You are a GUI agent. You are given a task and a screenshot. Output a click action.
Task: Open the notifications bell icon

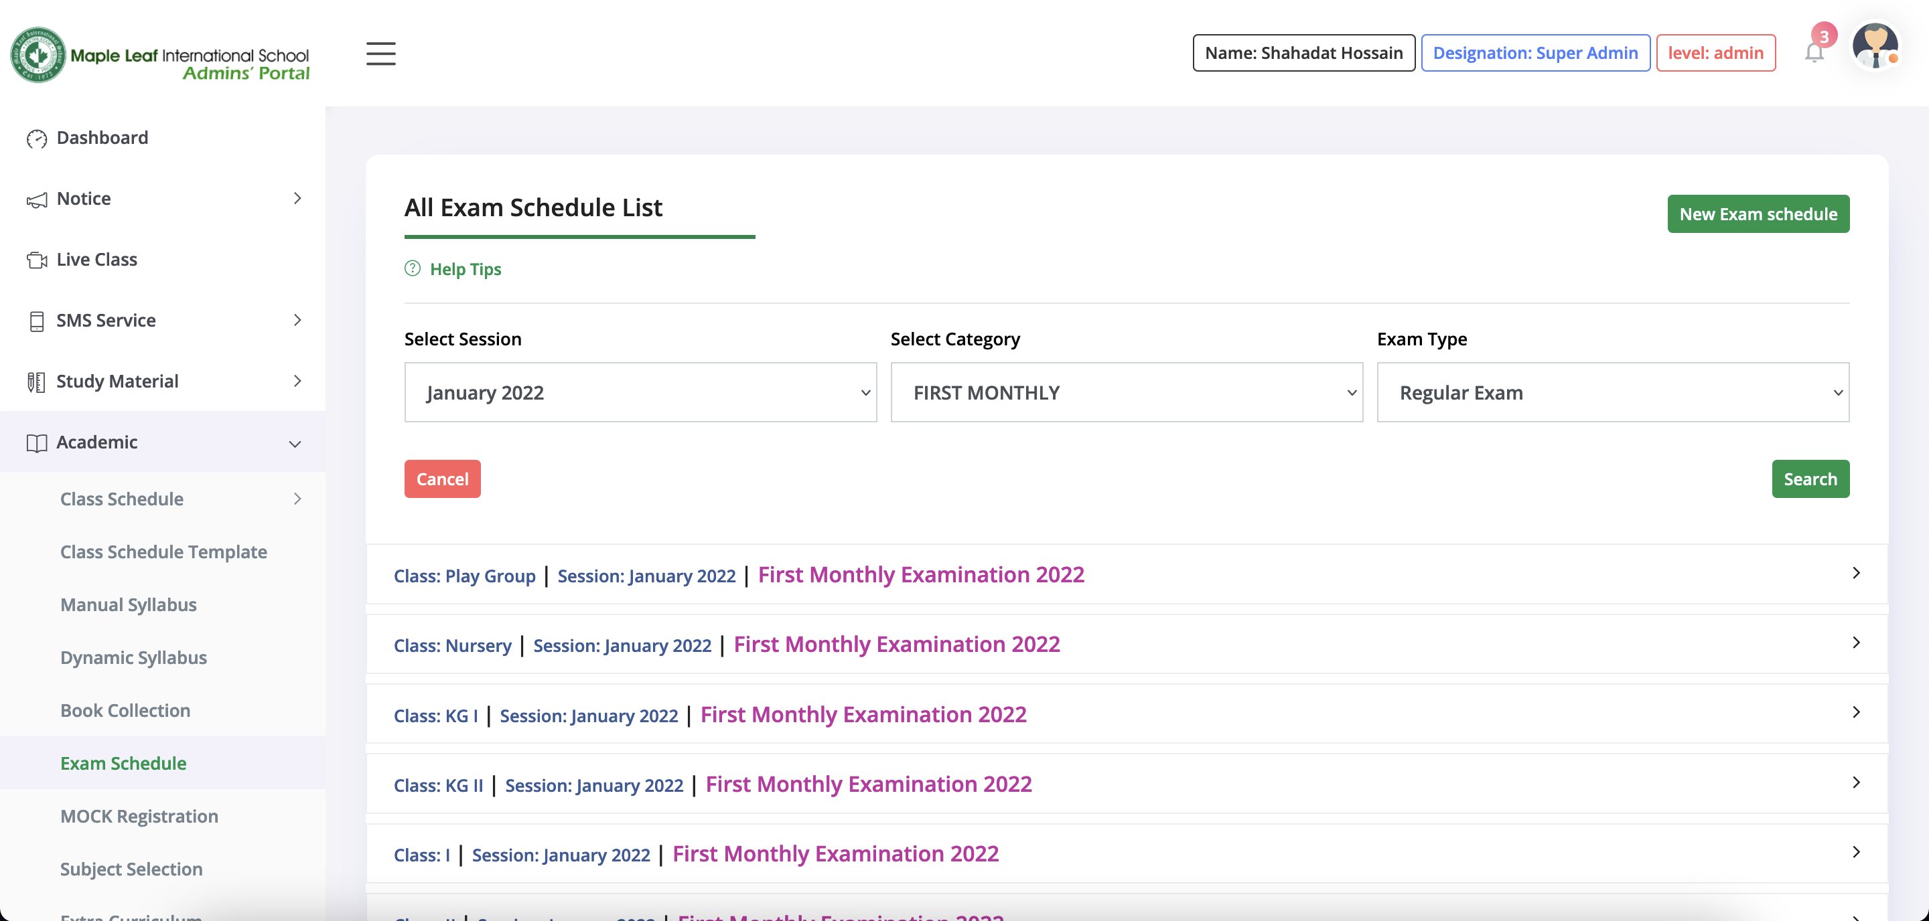1814,53
